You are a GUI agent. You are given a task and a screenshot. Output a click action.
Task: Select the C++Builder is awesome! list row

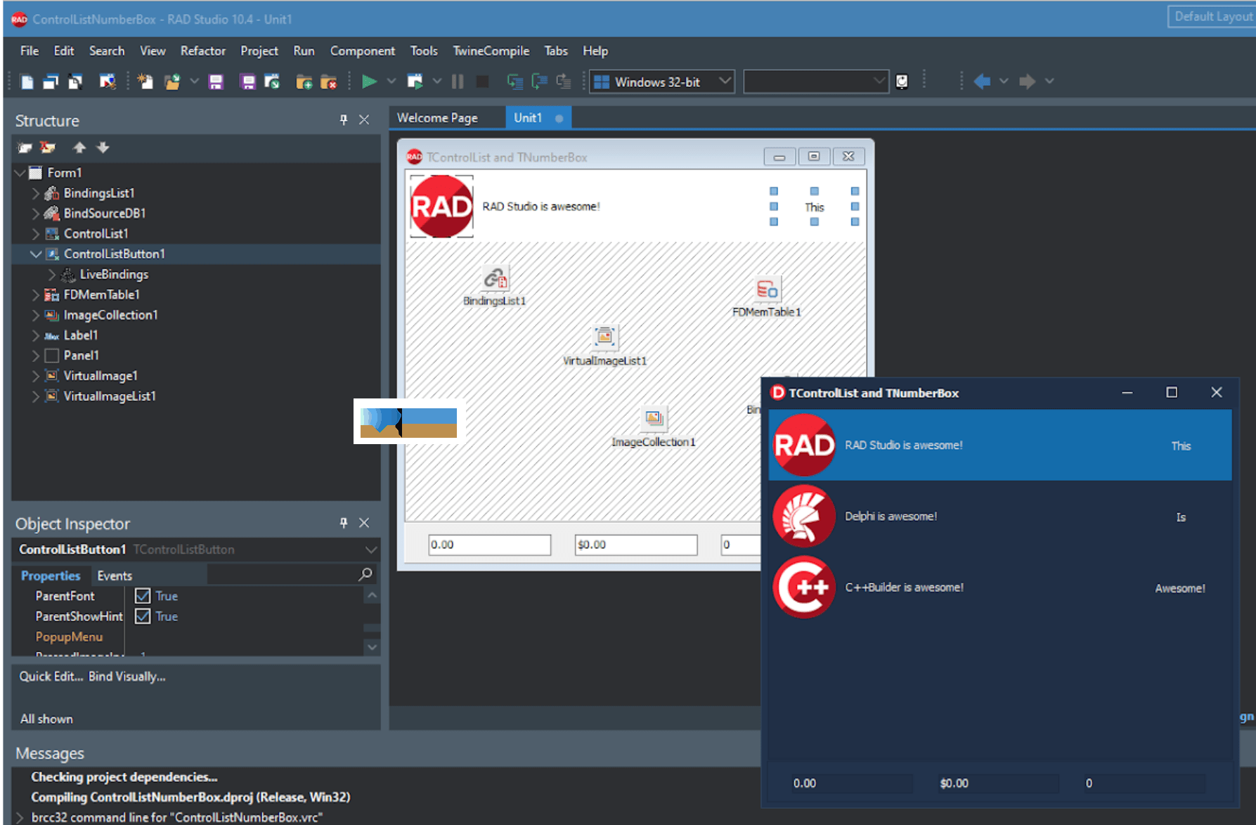(1000, 587)
